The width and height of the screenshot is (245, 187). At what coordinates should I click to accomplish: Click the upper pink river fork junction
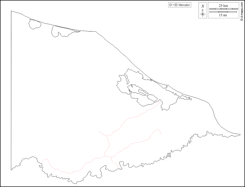[x=107, y=136]
